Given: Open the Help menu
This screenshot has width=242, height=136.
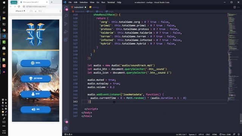Looking at the screenshot, I should click(x=119, y=2).
